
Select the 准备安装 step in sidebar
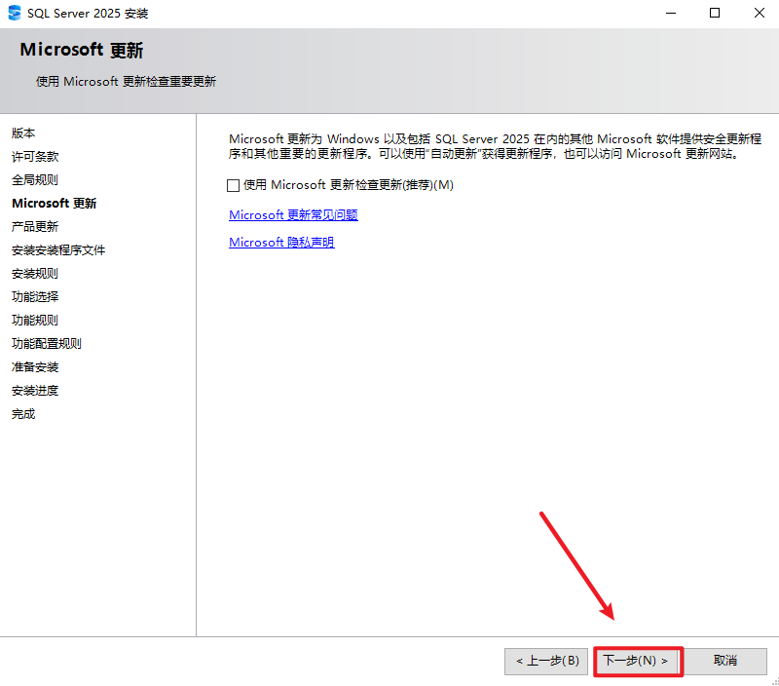pyautogui.click(x=35, y=367)
